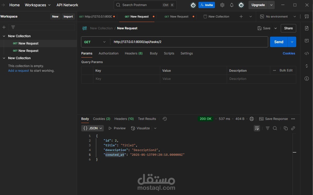Collapse the first New Collection folder
The width and height of the screenshot is (313, 195).
click(4, 36)
